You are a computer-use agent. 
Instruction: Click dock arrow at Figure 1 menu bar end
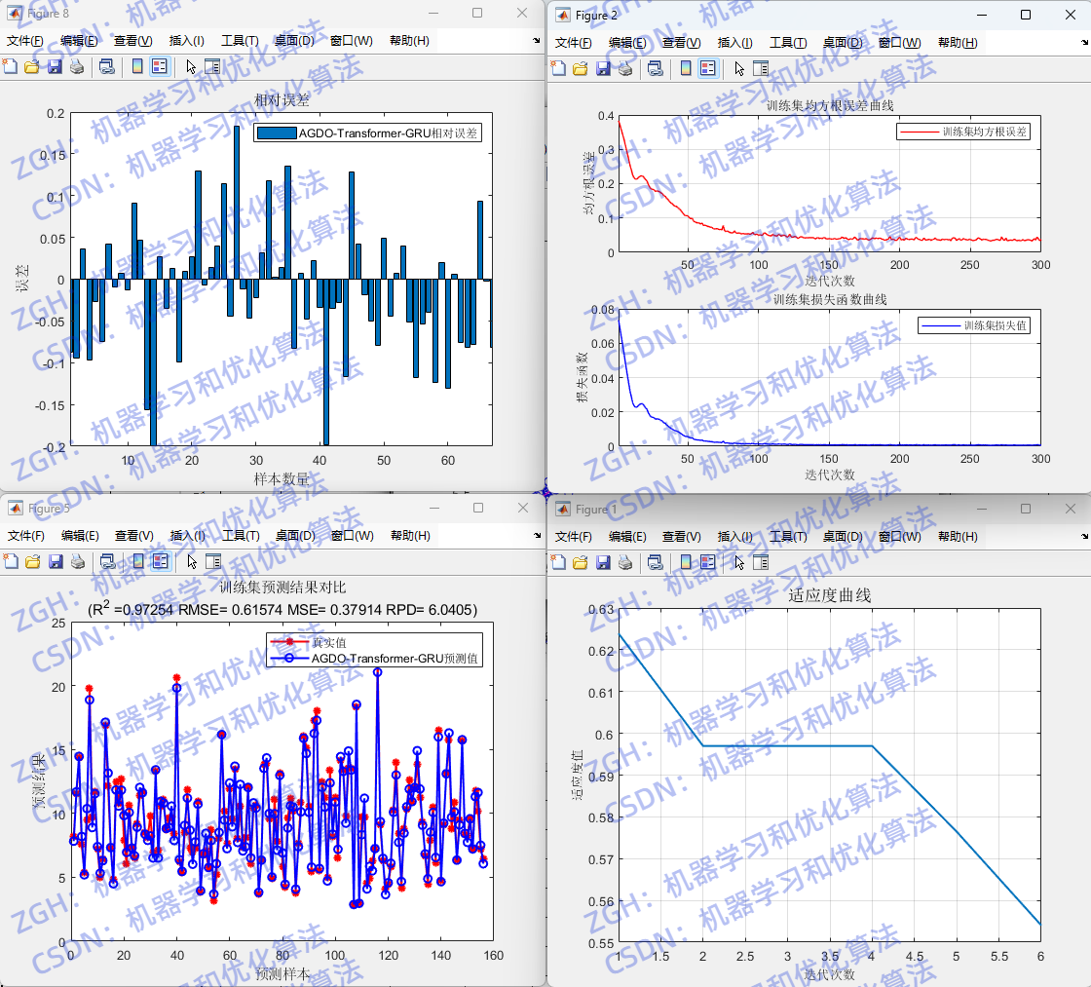[x=1085, y=537]
